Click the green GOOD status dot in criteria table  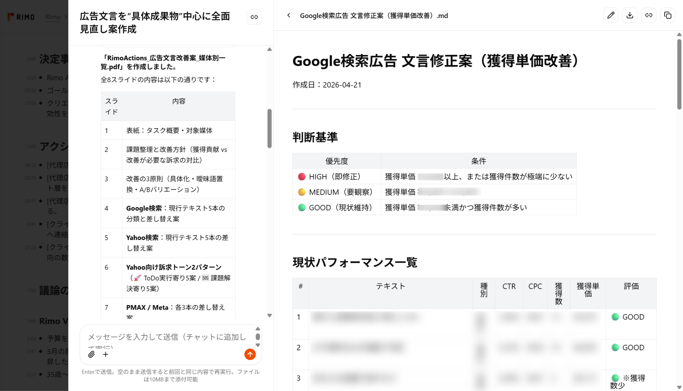301,207
